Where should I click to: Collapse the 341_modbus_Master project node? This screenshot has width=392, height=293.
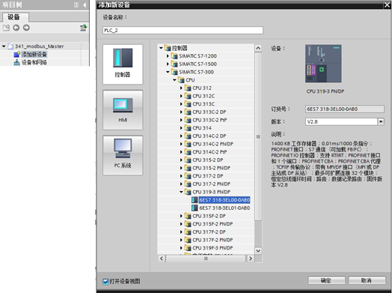tap(4, 46)
